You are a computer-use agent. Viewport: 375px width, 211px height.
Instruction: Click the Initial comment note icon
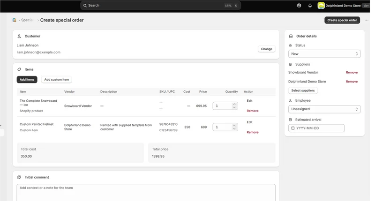pyautogui.click(x=19, y=177)
